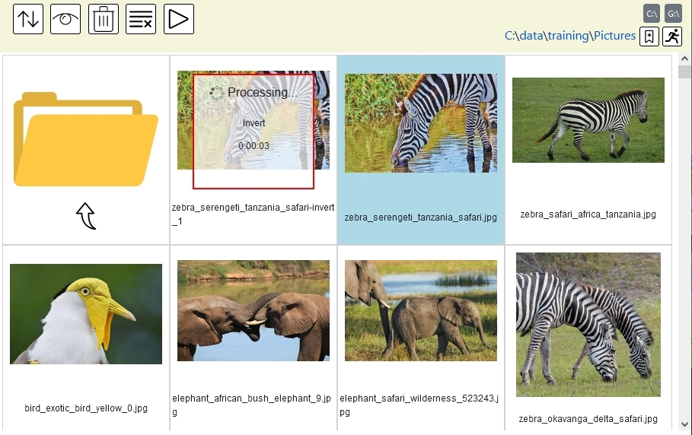692x435 pixels.
Task: Click the scrollbar up arrow
Action: click(684, 59)
